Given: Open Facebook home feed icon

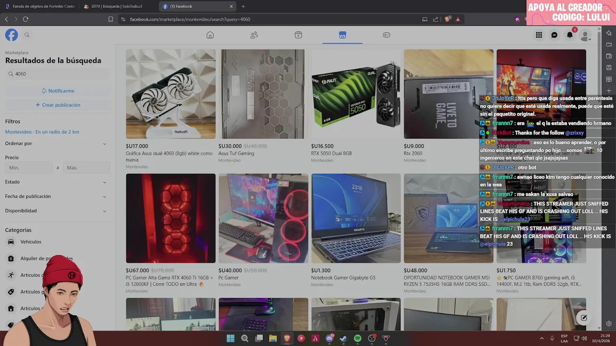Looking at the screenshot, I should pyautogui.click(x=210, y=35).
